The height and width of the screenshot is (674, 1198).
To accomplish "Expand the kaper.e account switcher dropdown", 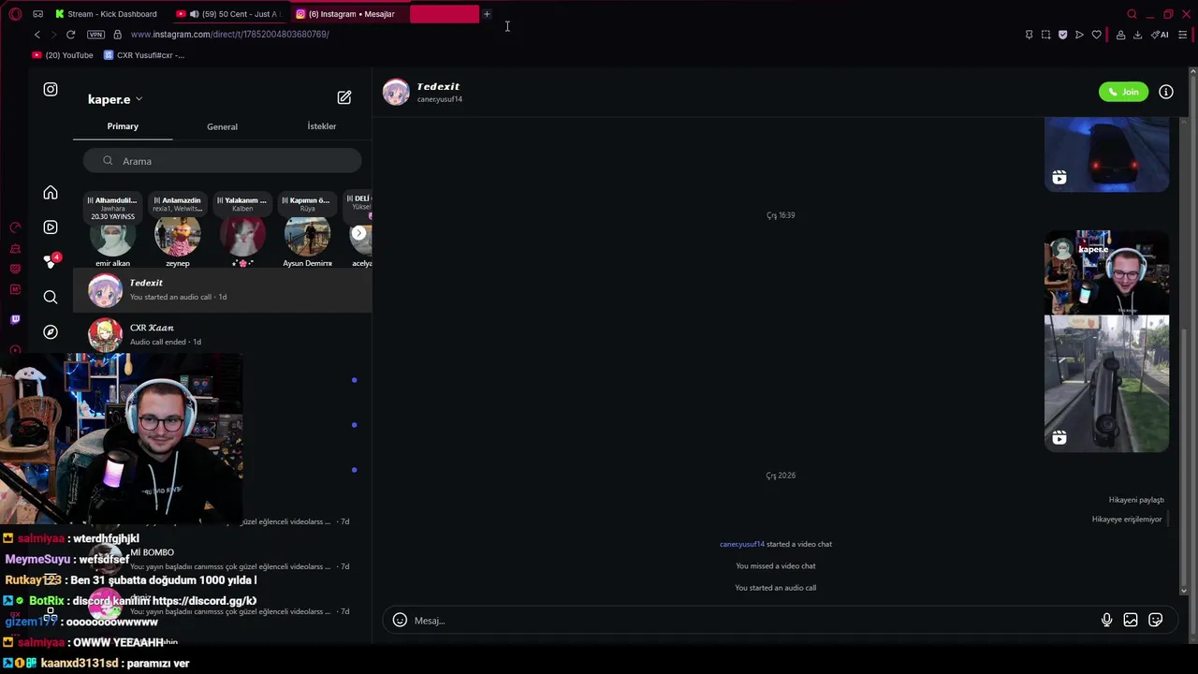I will (115, 99).
